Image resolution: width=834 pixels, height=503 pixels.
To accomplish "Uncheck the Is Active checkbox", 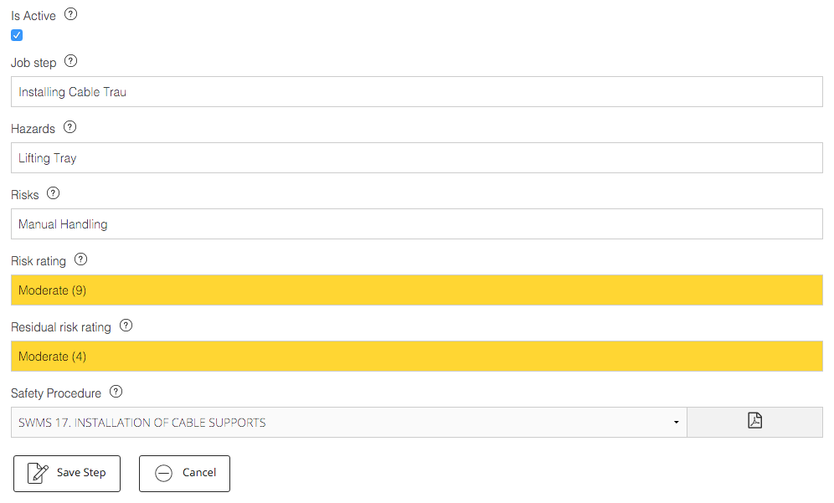I will coord(17,36).
